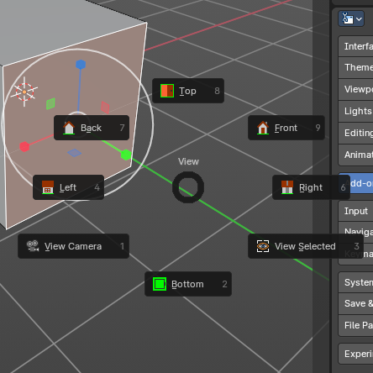The height and width of the screenshot is (373, 373).
Task: Select the System preferences tab
Action: (355, 282)
